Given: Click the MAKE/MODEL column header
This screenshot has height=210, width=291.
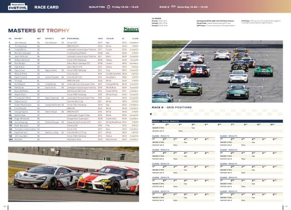Looking at the screenshot, I should tap(73, 39).
